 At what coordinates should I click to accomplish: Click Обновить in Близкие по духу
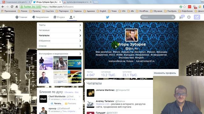point(69,92)
